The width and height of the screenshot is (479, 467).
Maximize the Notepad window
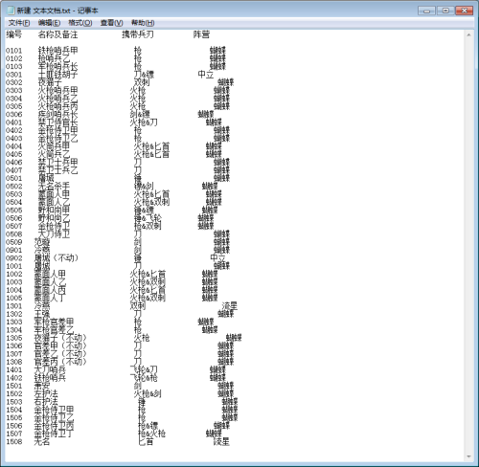(445, 11)
